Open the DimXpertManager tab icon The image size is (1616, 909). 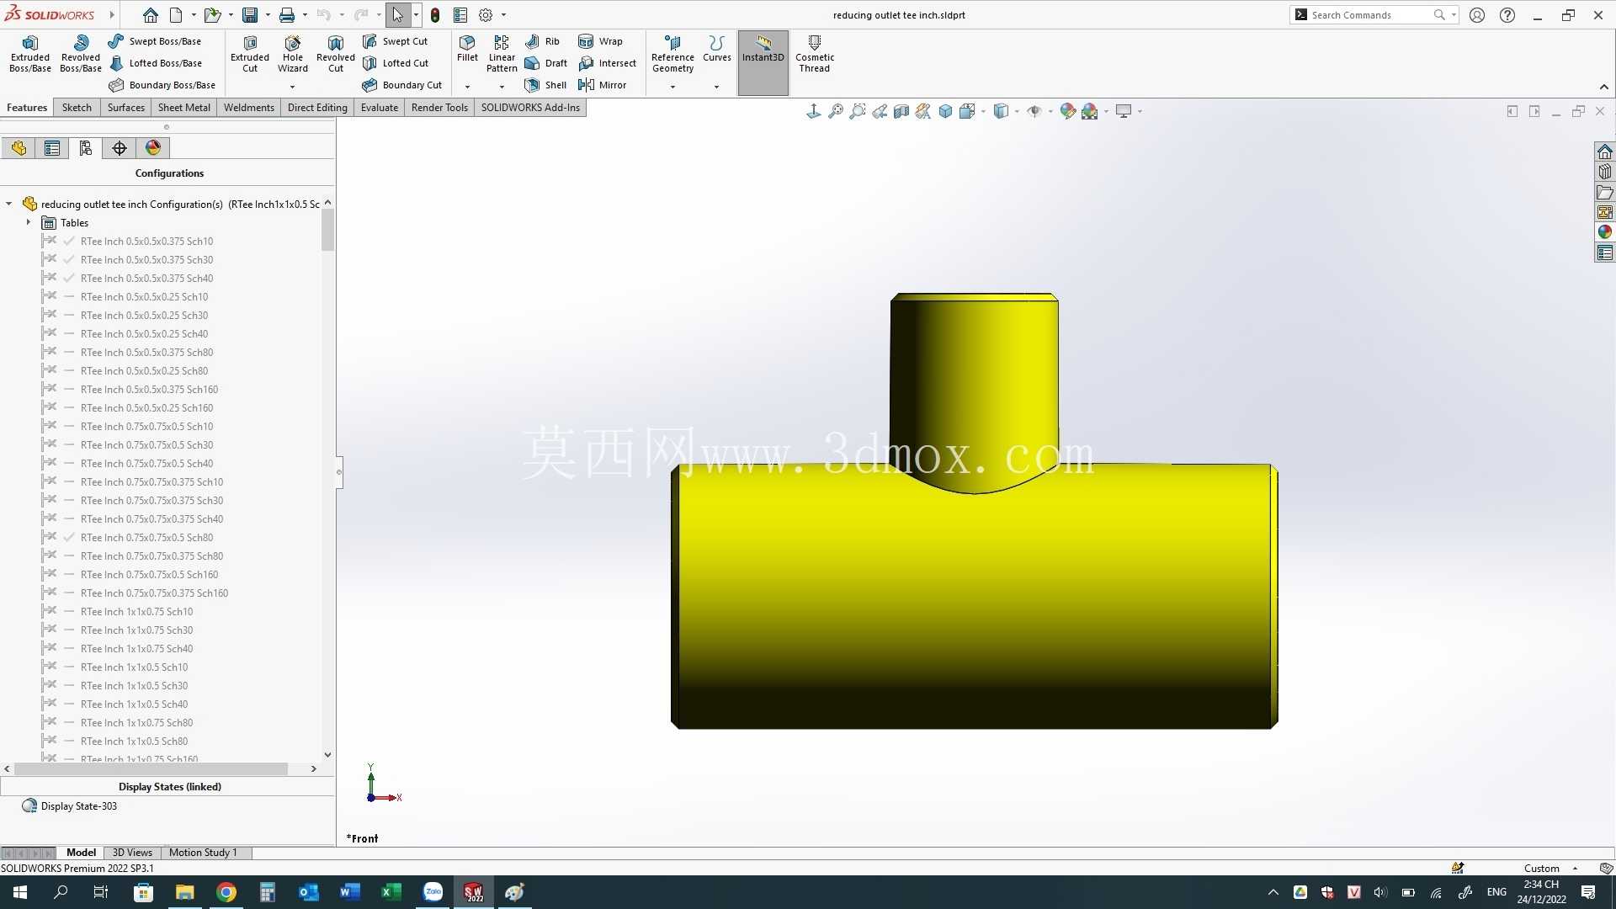[x=120, y=148]
